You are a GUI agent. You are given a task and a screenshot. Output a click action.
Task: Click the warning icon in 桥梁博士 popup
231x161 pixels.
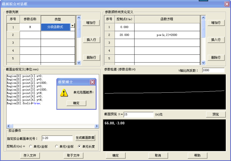coord(64,93)
